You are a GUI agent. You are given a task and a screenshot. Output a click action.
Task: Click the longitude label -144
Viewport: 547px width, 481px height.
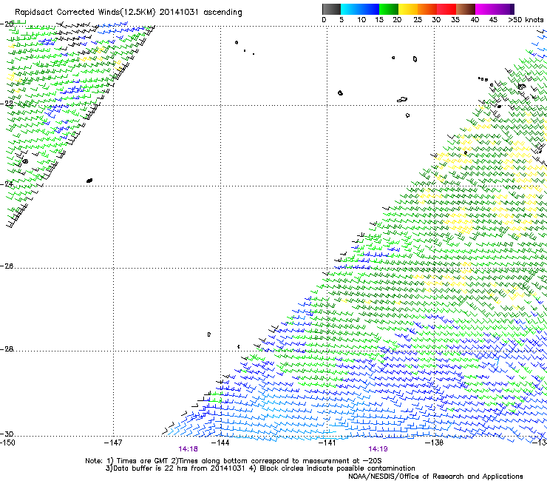[220, 443]
